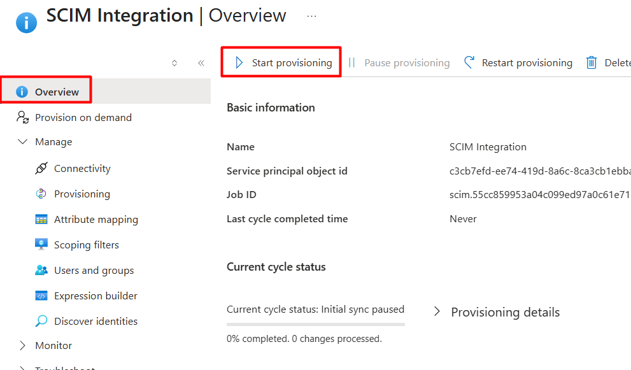Open Connectivity via its plug icon
Image resolution: width=631 pixels, height=370 pixels.
click(41, 168)
